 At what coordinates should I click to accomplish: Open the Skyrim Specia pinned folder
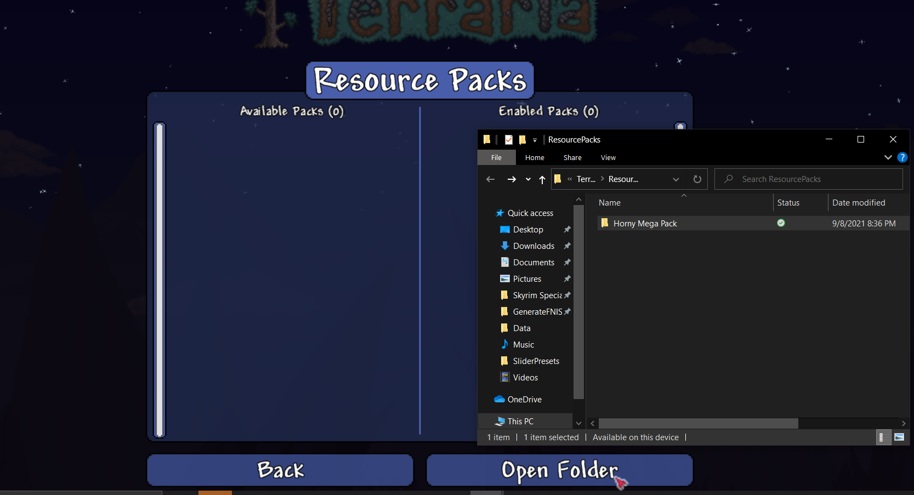point(537,295)
